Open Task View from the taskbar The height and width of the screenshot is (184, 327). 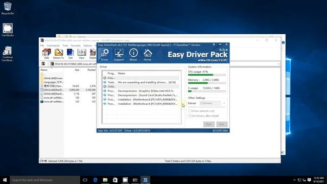tap(85, 180)
